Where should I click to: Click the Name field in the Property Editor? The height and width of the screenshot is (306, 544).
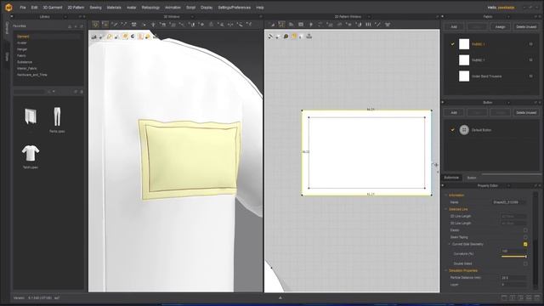(509, 202)
